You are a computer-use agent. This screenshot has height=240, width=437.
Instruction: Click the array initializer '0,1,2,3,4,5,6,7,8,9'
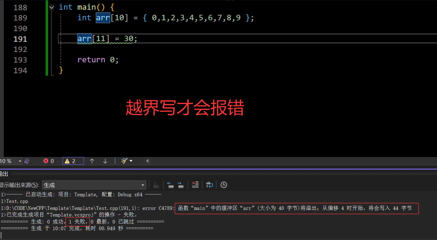[196, 18]
